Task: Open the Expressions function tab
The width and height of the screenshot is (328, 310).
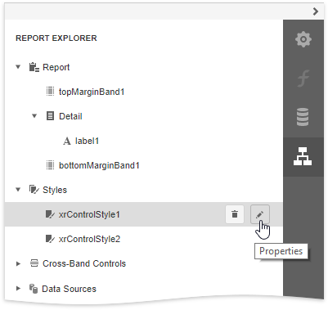Action: [x=303, y=79]
